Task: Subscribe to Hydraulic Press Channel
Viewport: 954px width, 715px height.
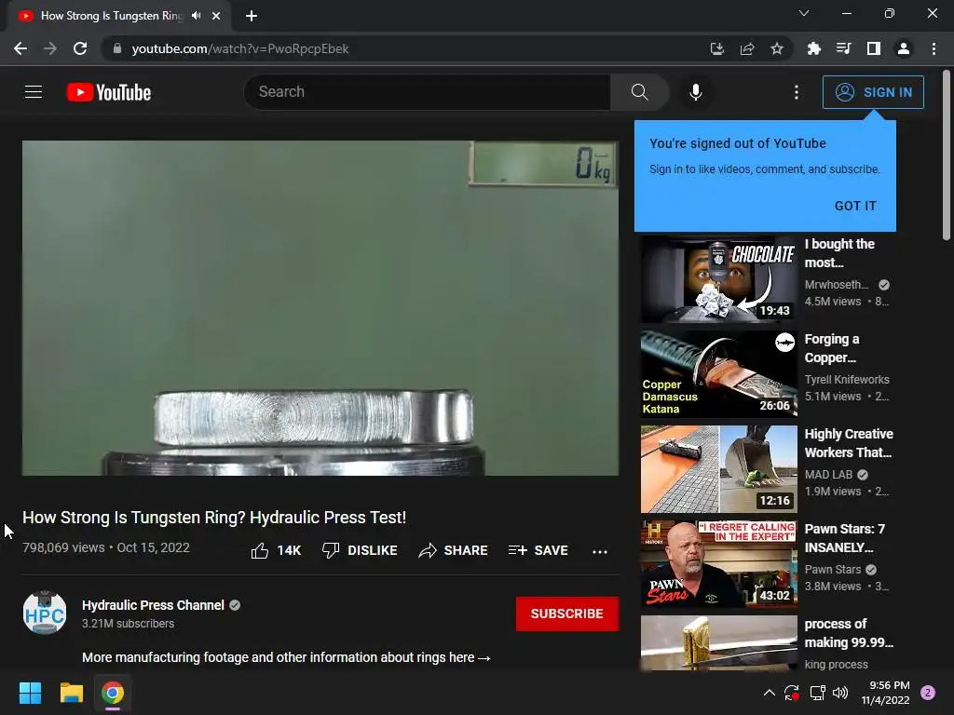Action: pyautogui.click(x=567, y=614)
